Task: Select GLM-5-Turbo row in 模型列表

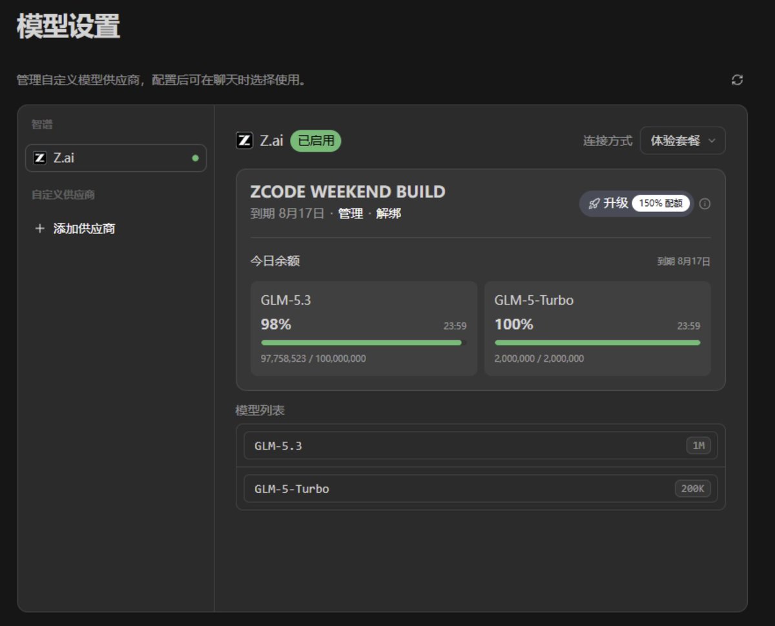Action: coord(480,489)
